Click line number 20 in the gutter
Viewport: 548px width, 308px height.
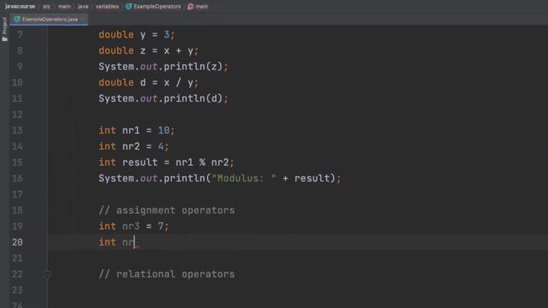click(17, 242)
